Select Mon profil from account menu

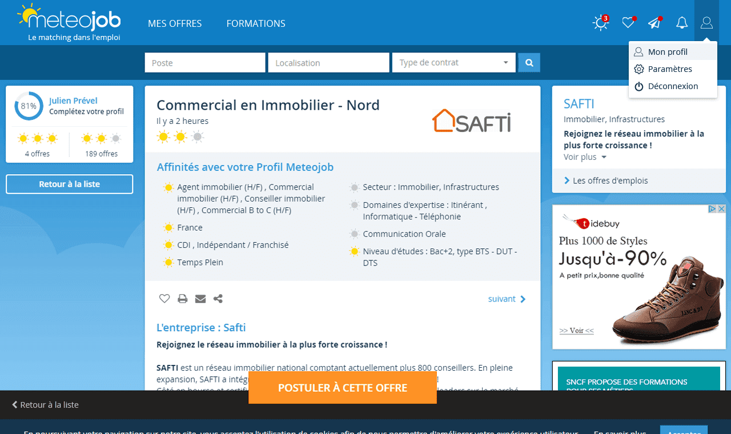click(x=667, y=52)
